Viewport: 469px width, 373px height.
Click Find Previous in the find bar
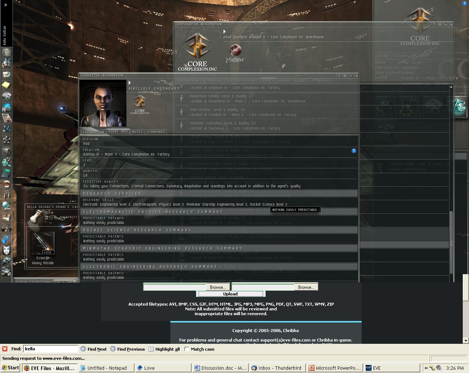128,349
